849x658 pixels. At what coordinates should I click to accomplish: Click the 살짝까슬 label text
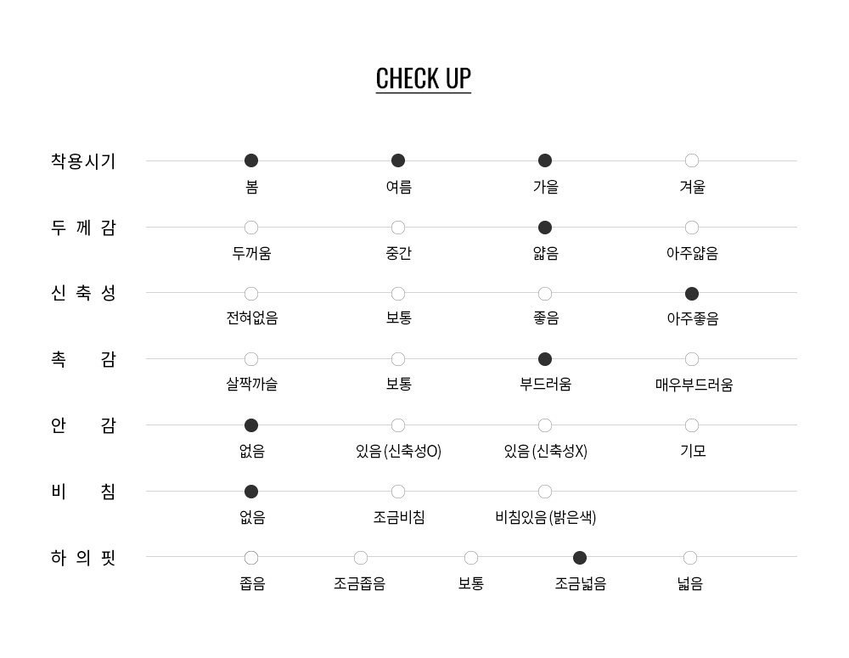(x=251, y=385)
